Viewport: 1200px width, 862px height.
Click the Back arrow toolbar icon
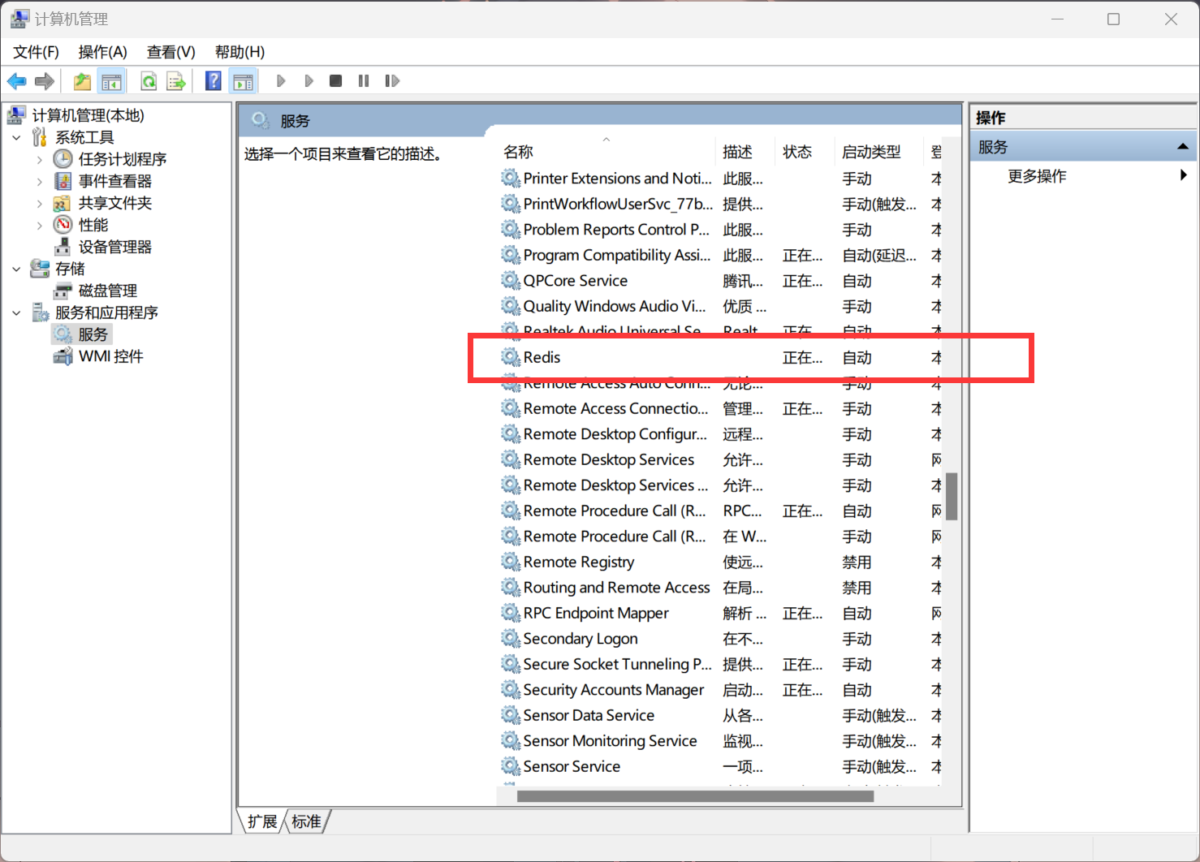16,81
